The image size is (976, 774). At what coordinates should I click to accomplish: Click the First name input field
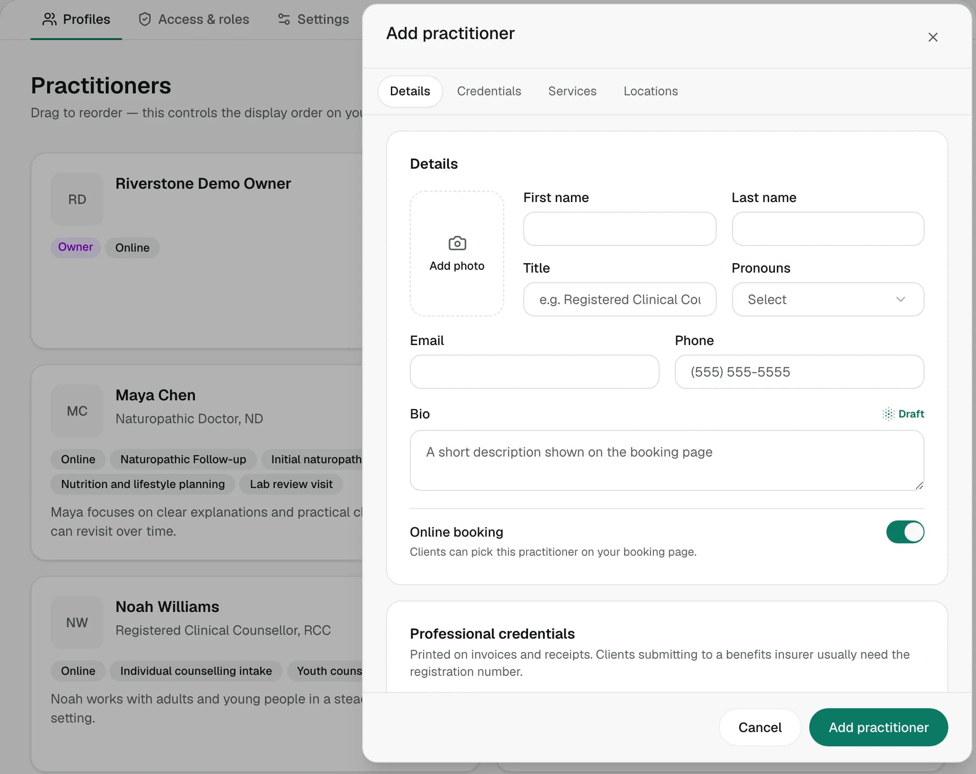[x=620, y=229]
